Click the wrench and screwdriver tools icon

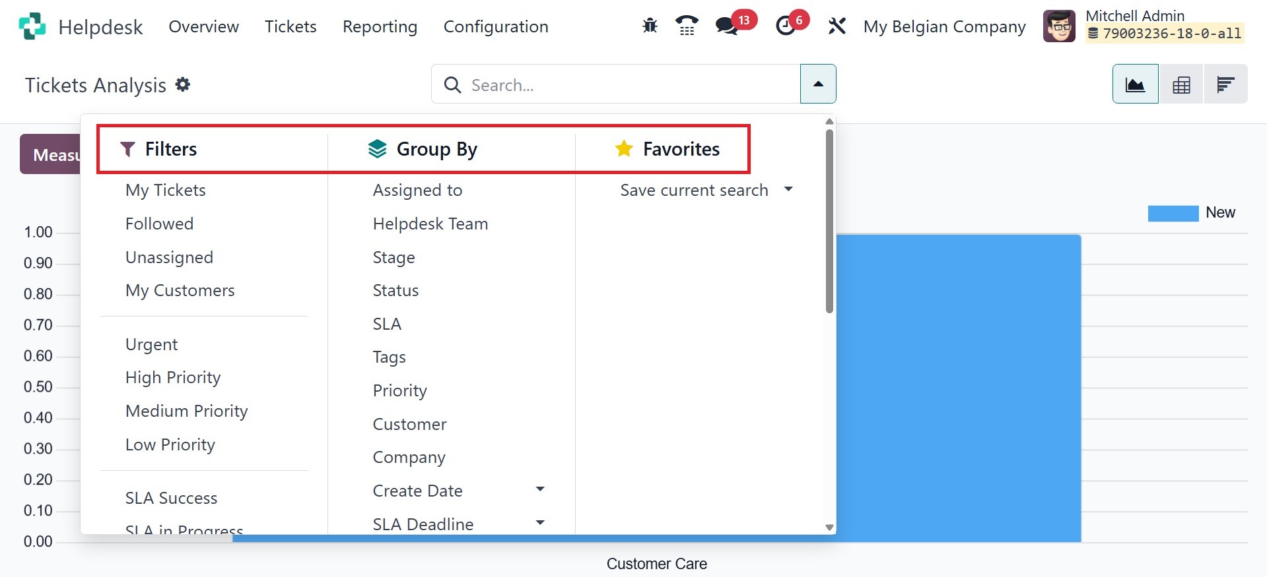(x=837, y=26)
